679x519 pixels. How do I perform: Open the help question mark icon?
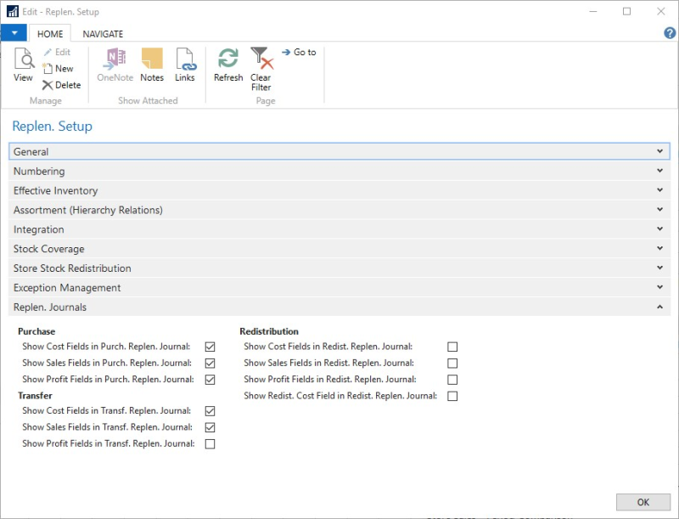pos(669,33)
